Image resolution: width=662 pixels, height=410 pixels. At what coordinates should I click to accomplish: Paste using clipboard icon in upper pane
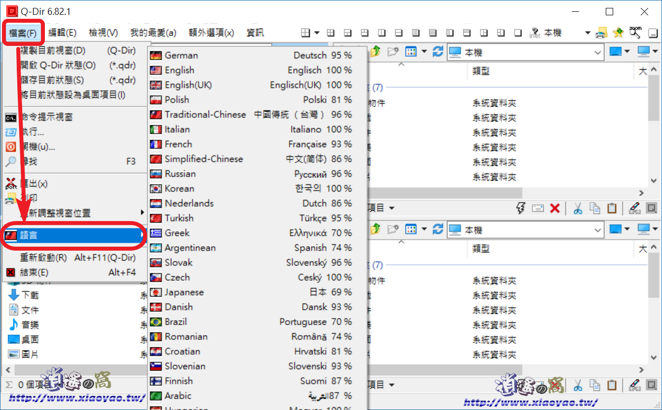point(612,208)
